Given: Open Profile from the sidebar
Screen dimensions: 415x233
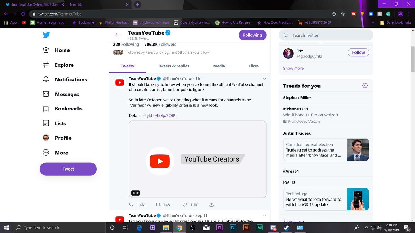Looking at the screenshot, I should pos(57,138).
